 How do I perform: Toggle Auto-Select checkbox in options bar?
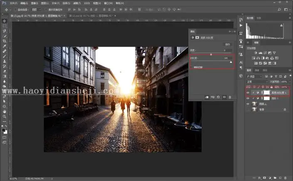point(16,10)
